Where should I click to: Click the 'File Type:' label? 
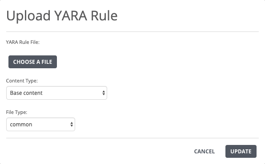pyautogui.click(x=16, y=112)
